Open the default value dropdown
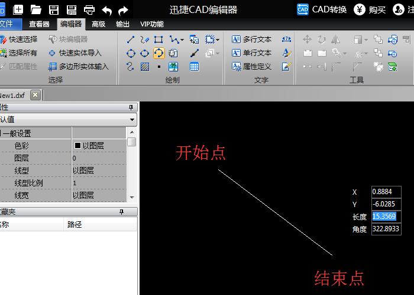Image resolution: width=414 pixels, height=295 pixels. 132,120
